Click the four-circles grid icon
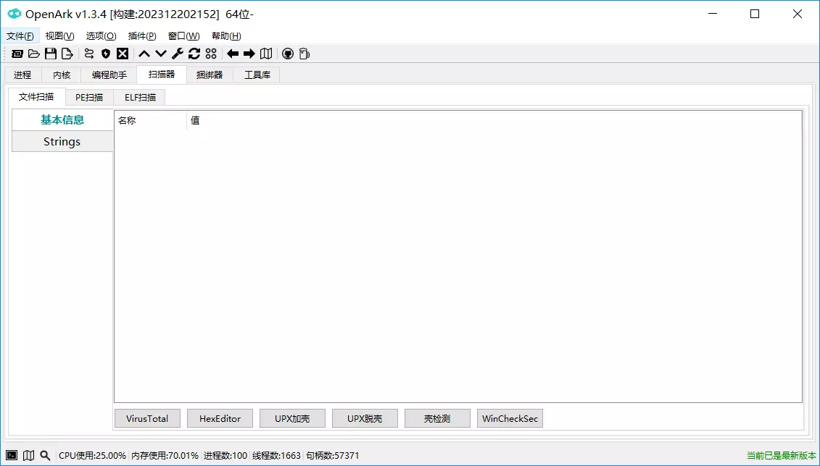The height and width of the screenshot is (466, 820). click(211, 54)
